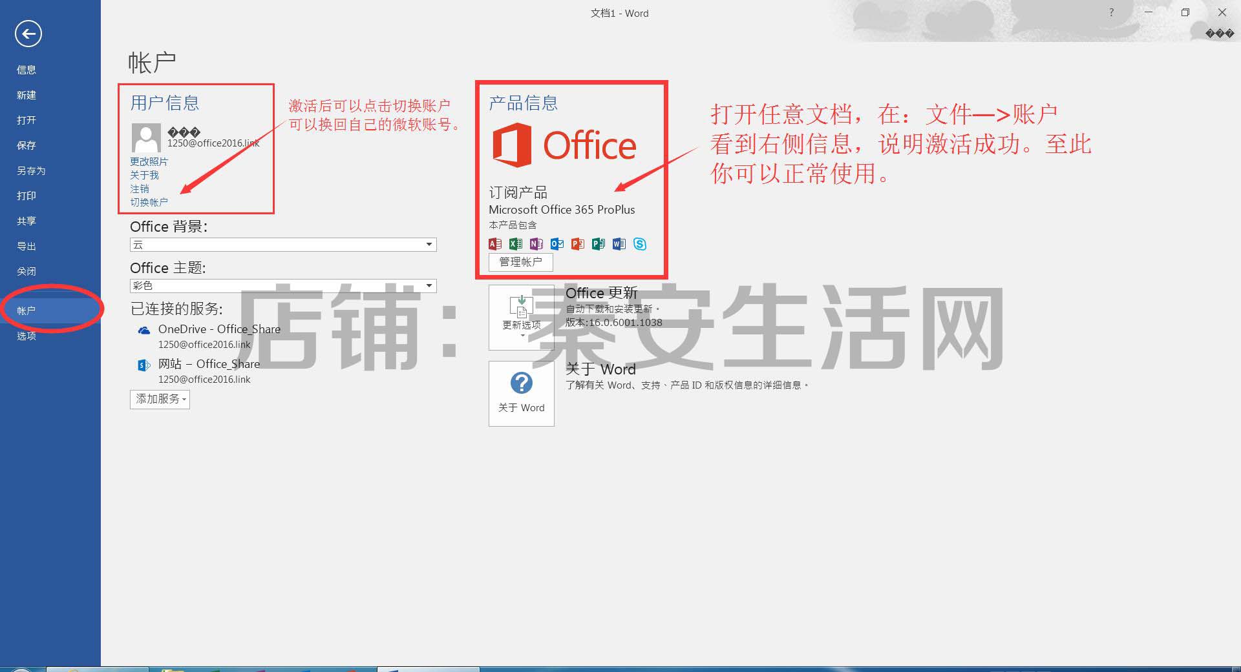Click the Word app icon in product list

[x=619, y=244]
